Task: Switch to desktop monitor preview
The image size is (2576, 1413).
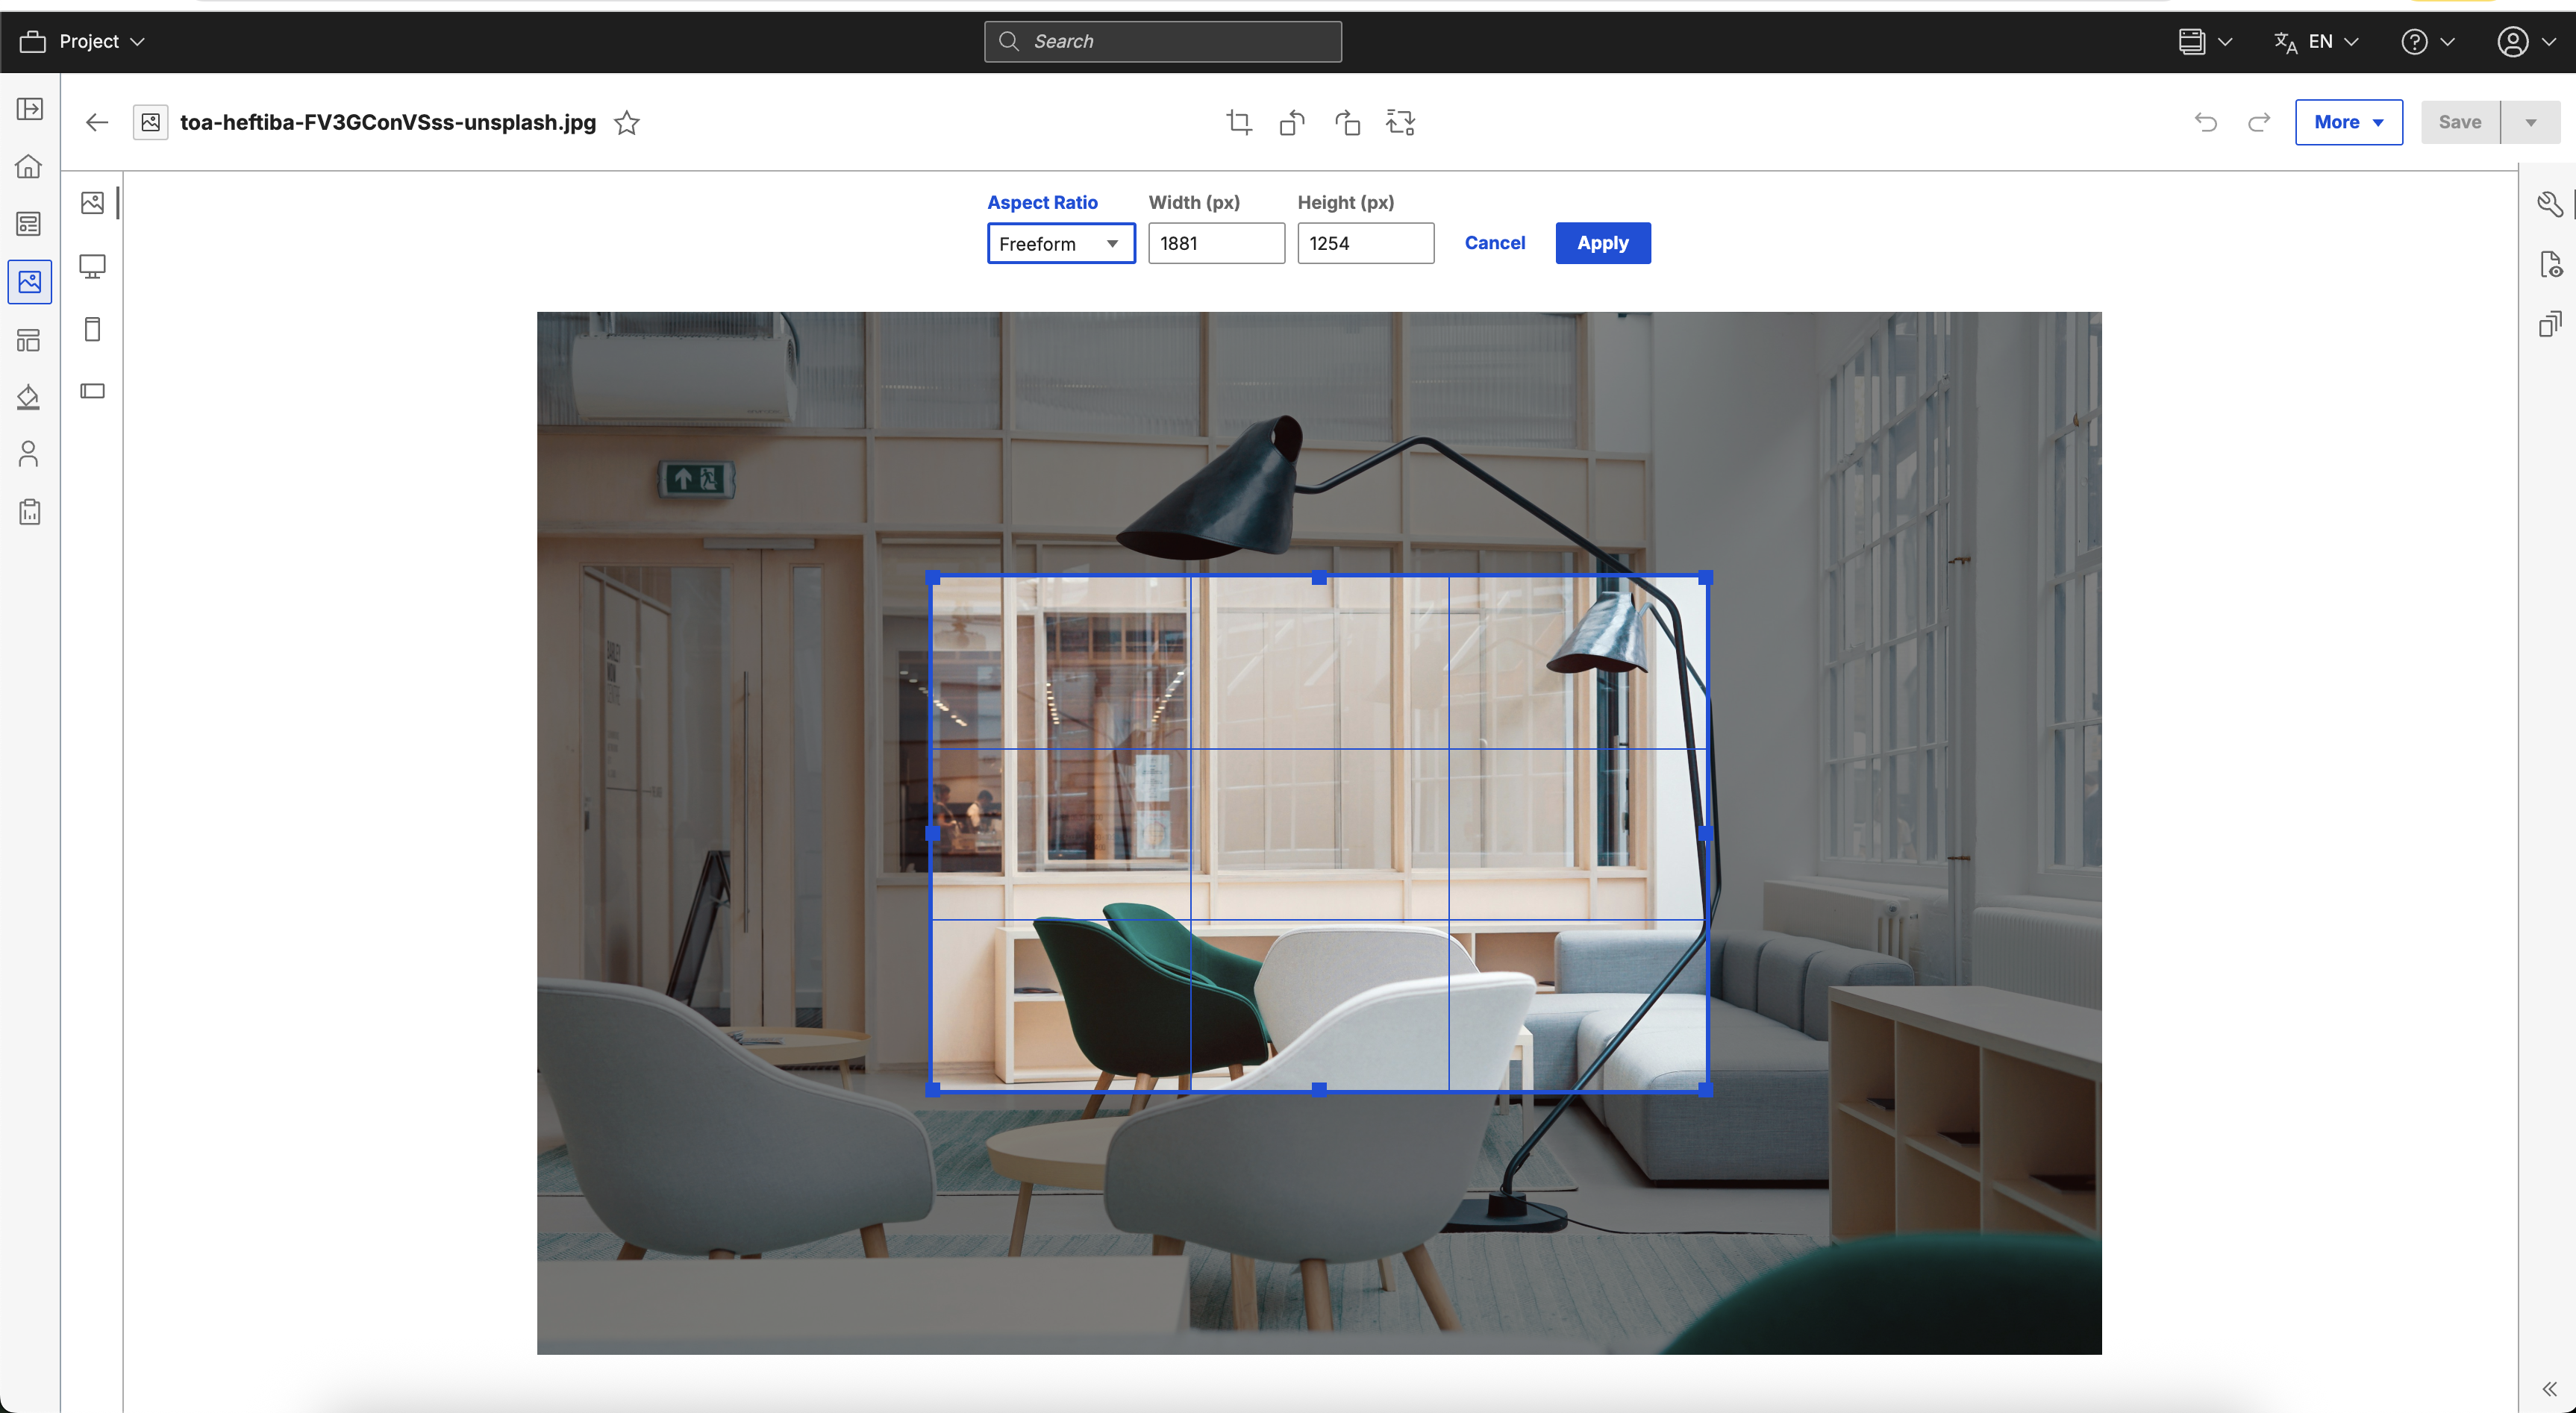Action: [x=92, y=266]
